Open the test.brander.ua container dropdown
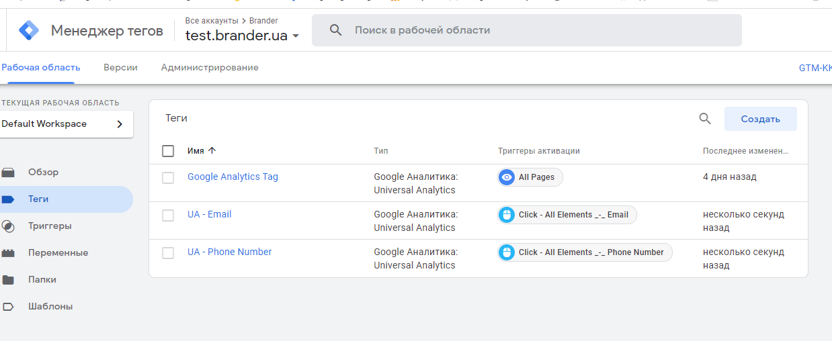 (x=242, y=36)
